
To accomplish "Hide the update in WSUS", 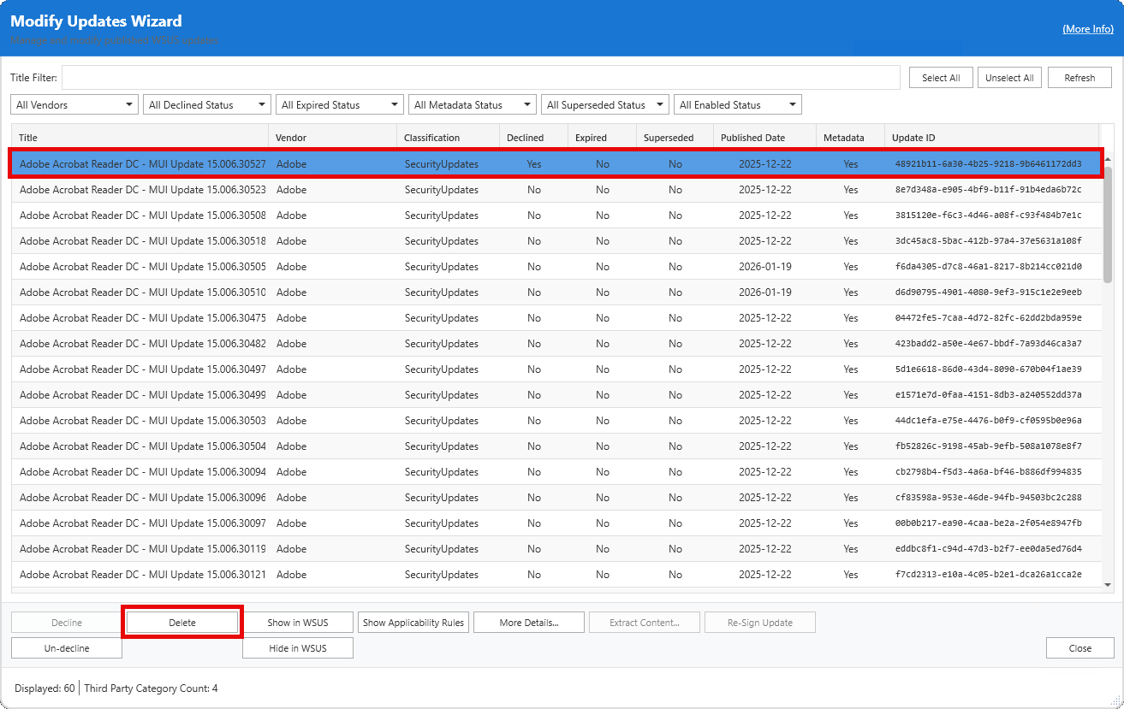I will click(297, 647).
